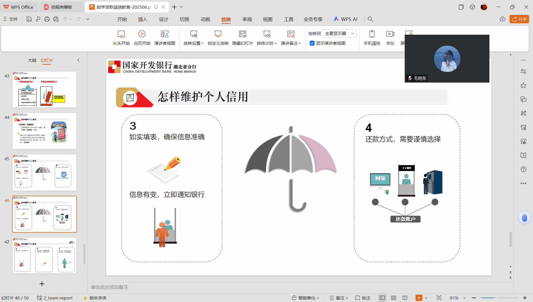The image size is (533, 302).
Task: Switch to slide sorter grid view icon
Action: (x=393, y=298)
